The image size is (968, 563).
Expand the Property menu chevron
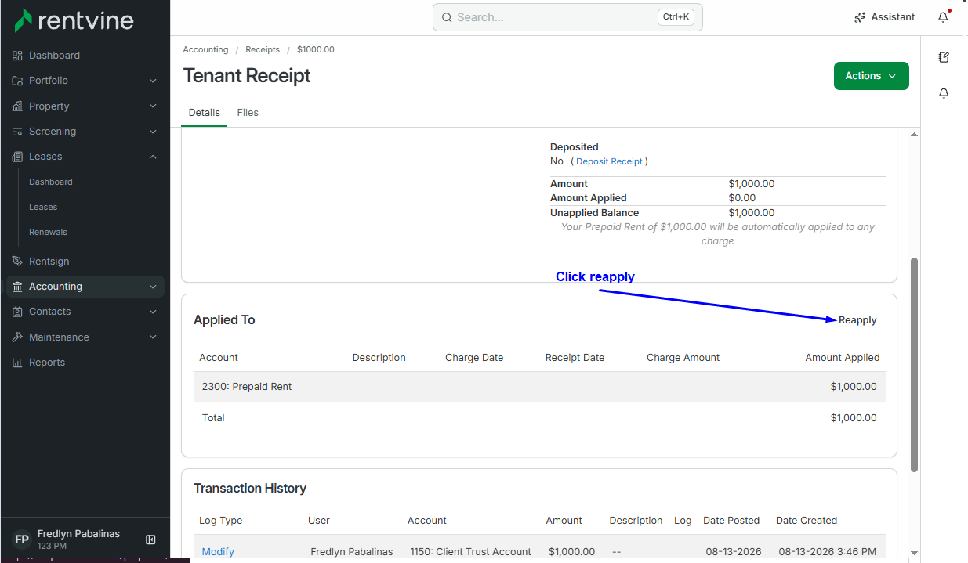pos(153,106)
